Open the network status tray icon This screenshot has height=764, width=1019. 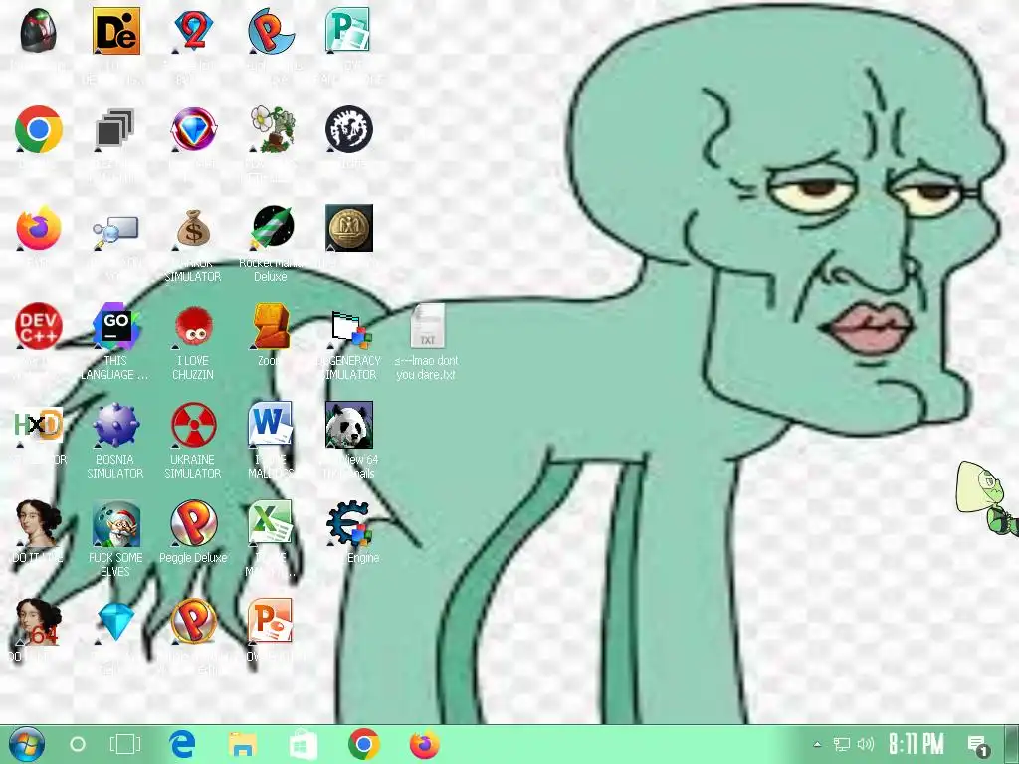click(x=842, y=744)
